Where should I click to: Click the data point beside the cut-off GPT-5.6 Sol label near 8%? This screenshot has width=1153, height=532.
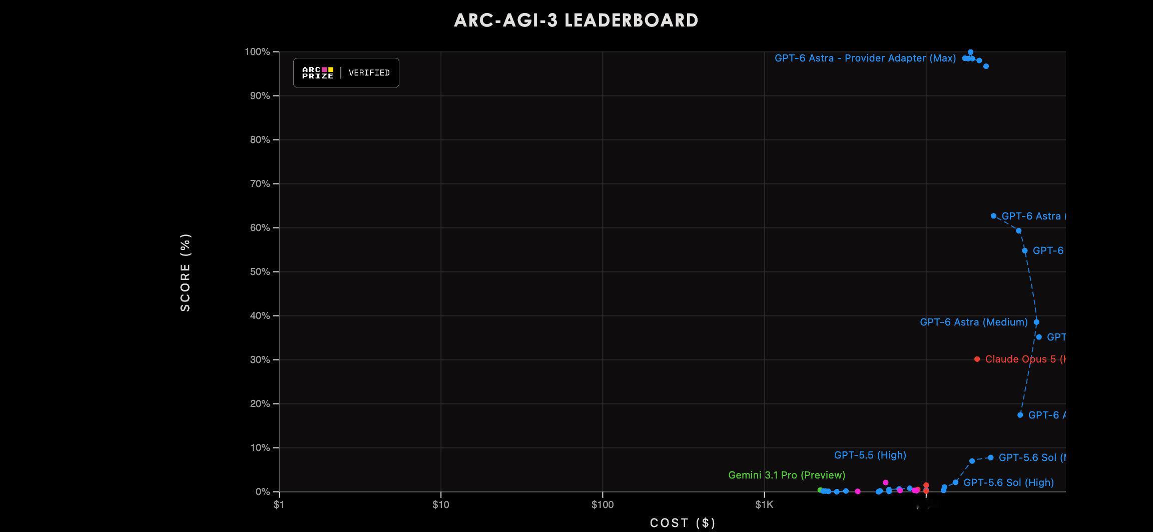[x=990, y=457]
